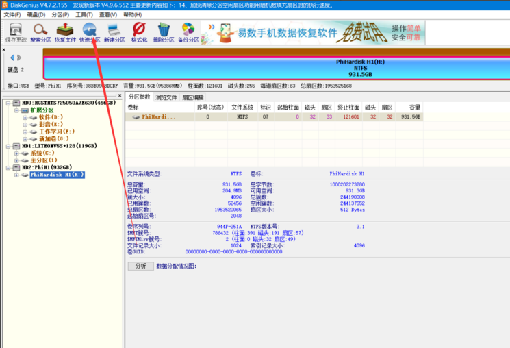Click total bytes value 1000202273280
The image size is (510, 348).
(x=347, y=184)
